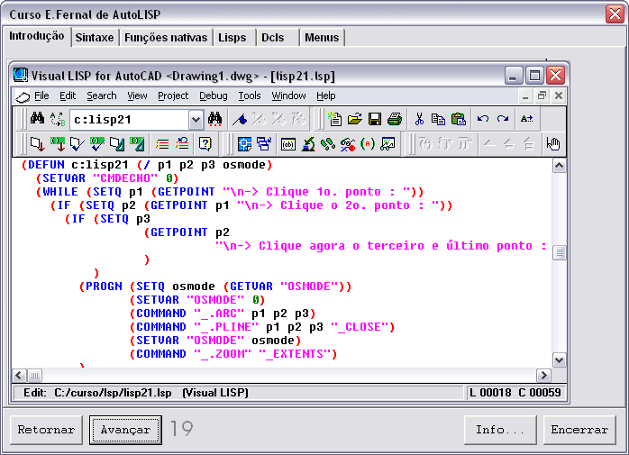The height and width of the screenshot is (455, 629).
Task: Select the Introdução tab
Action: click(37, 36)
